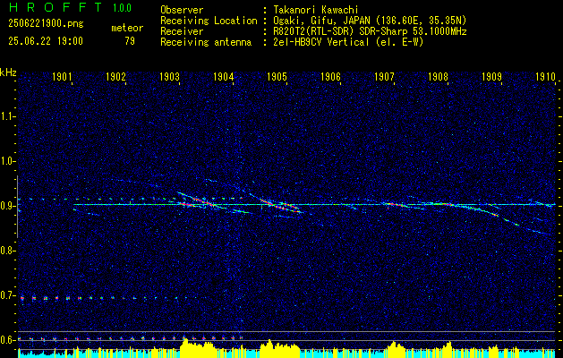Select the filename 2506221900.png
Viewport: 563px width, 358px height.
pyautogui.click(x=46, y=23)
